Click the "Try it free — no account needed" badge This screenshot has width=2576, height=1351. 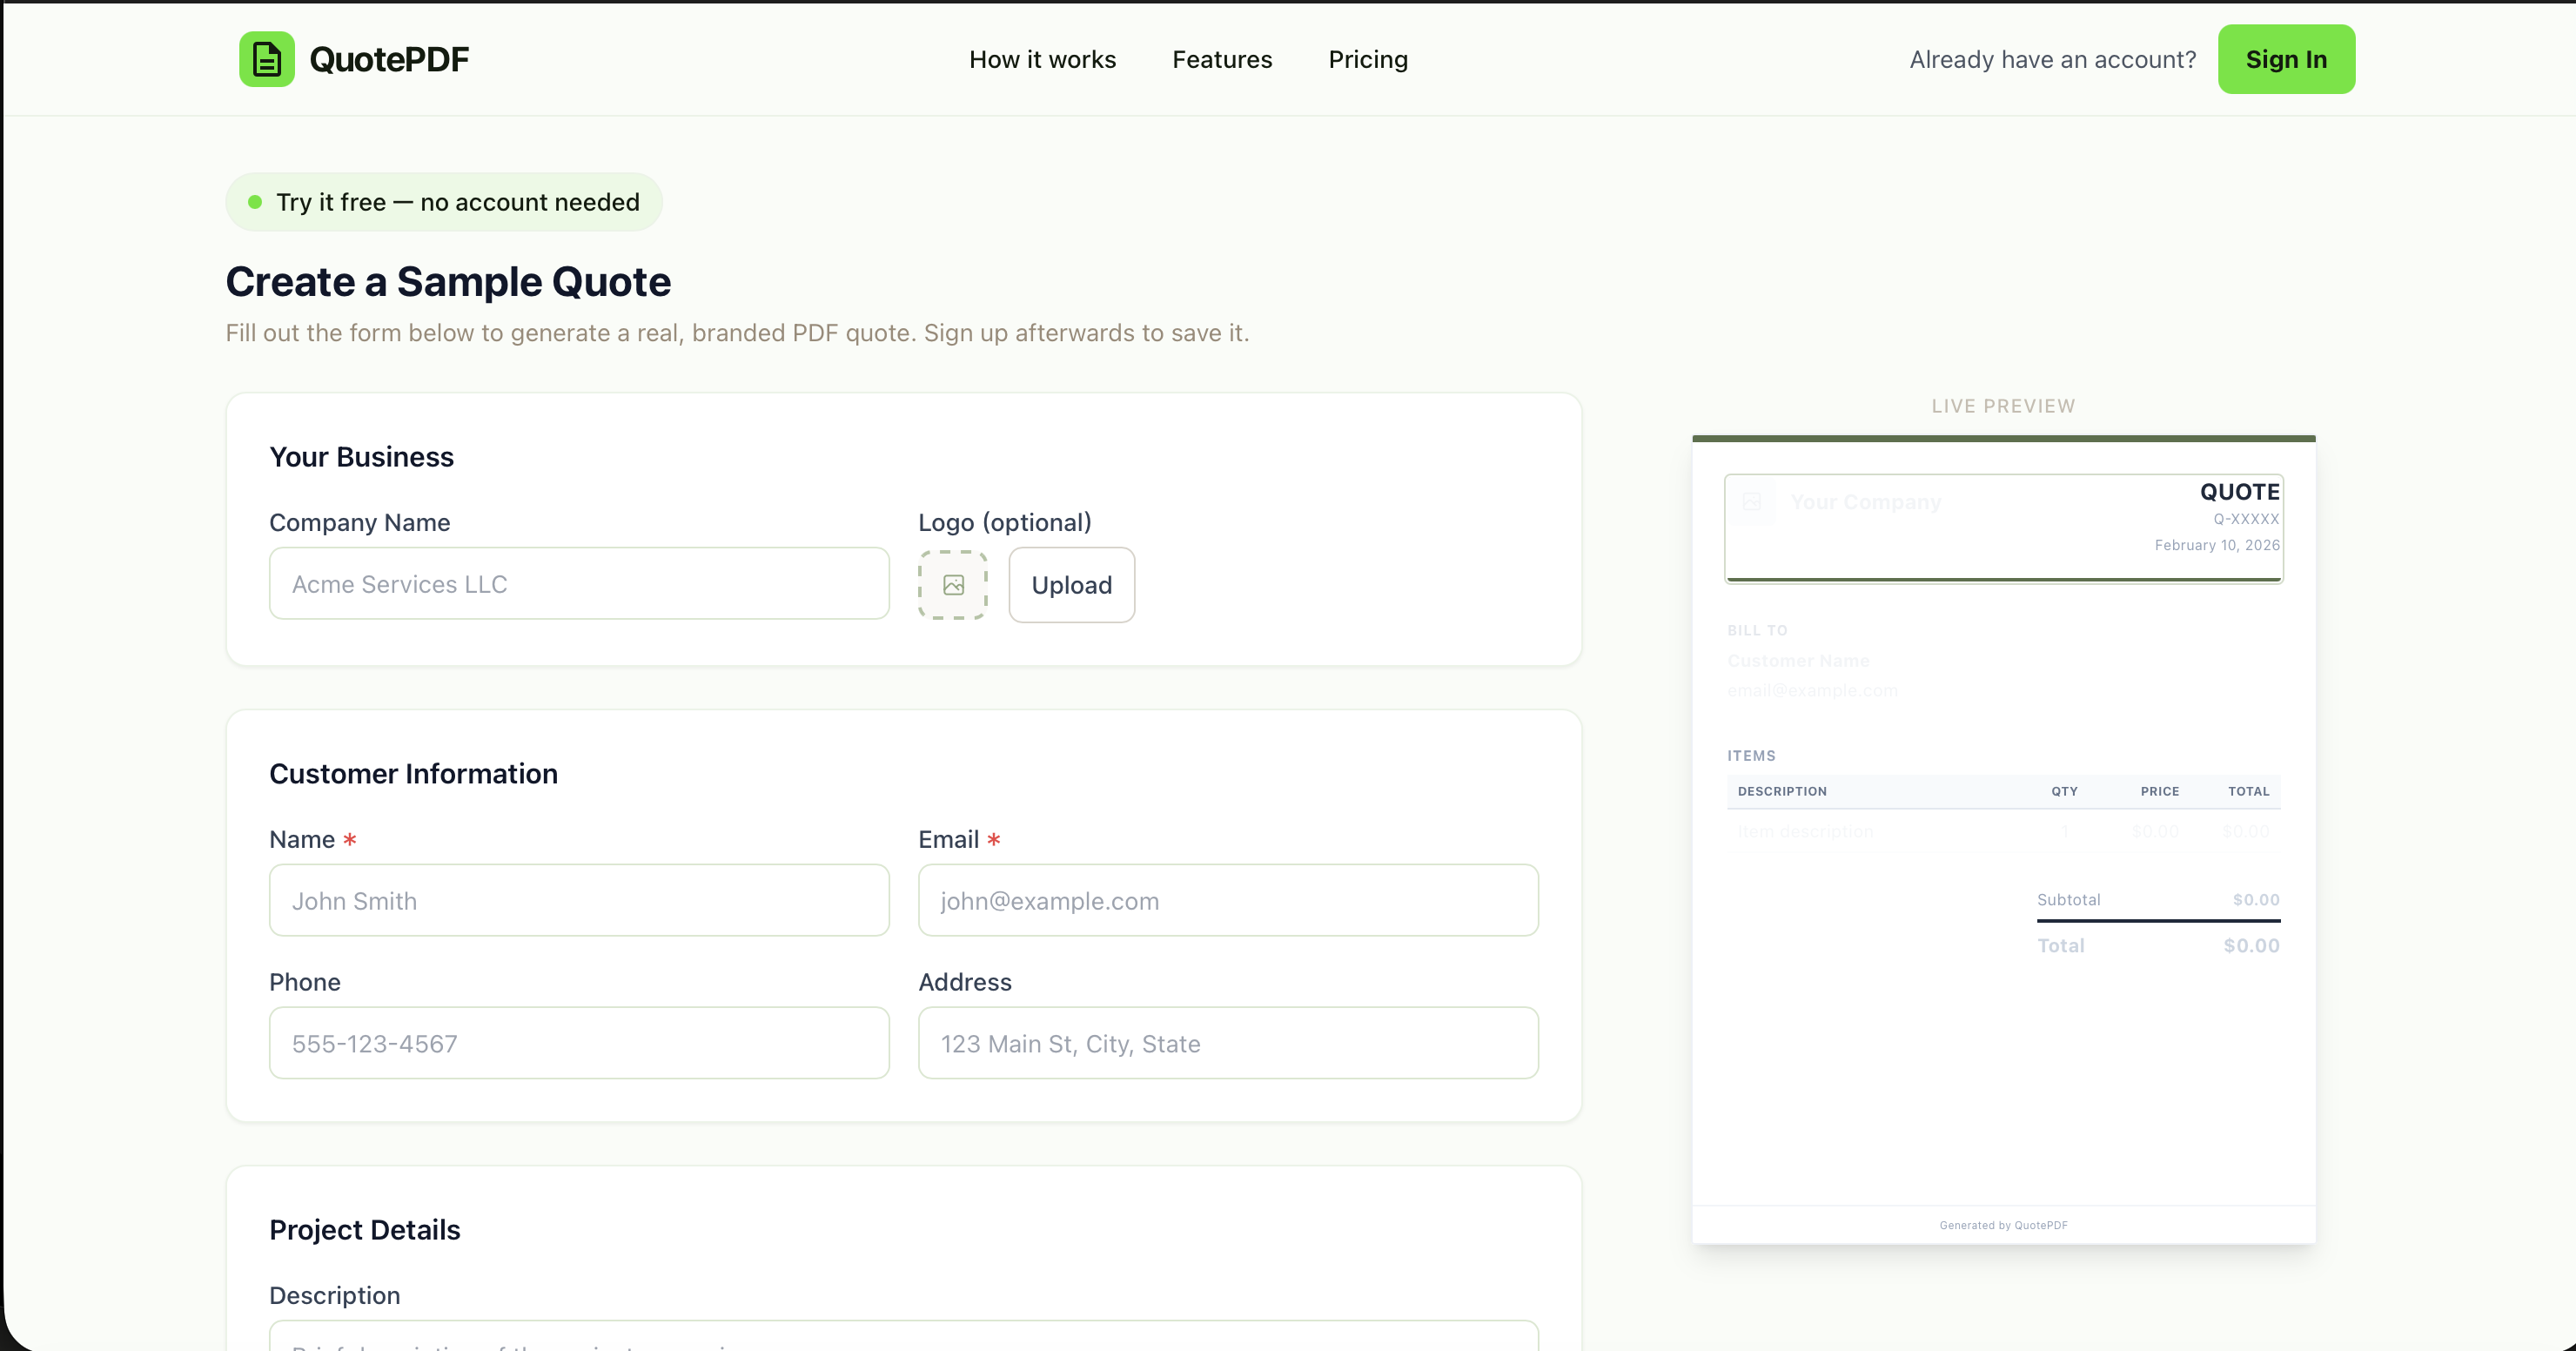[x=443, y=201]
